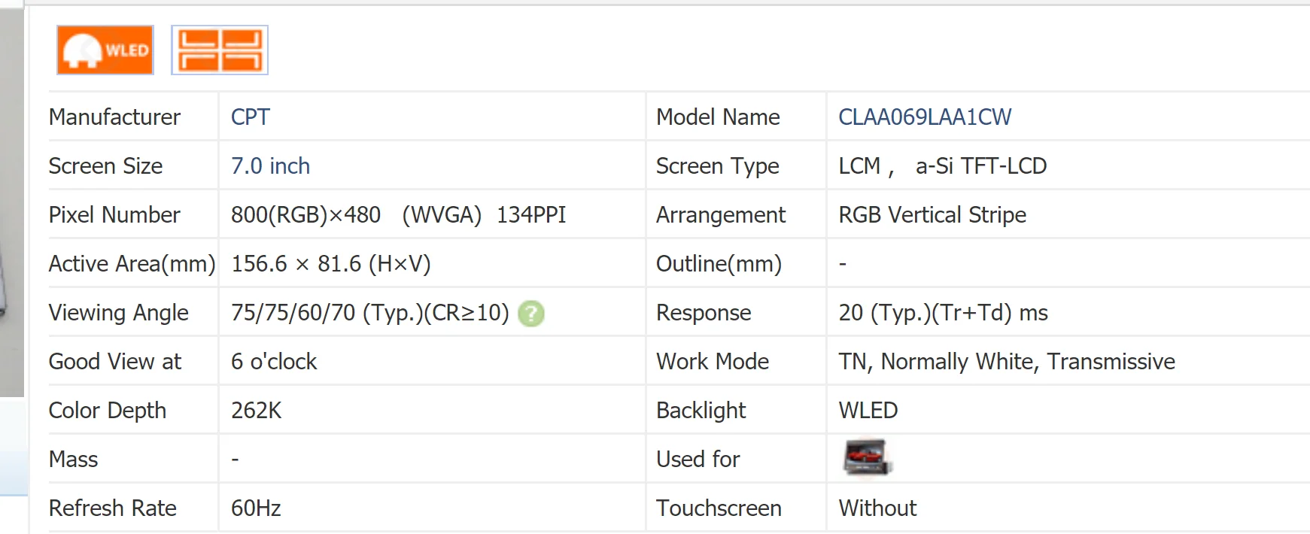Click the green question mark help icon
Image resolution: width=1310 pixels, height=534 pixels.
coord(531,313)
